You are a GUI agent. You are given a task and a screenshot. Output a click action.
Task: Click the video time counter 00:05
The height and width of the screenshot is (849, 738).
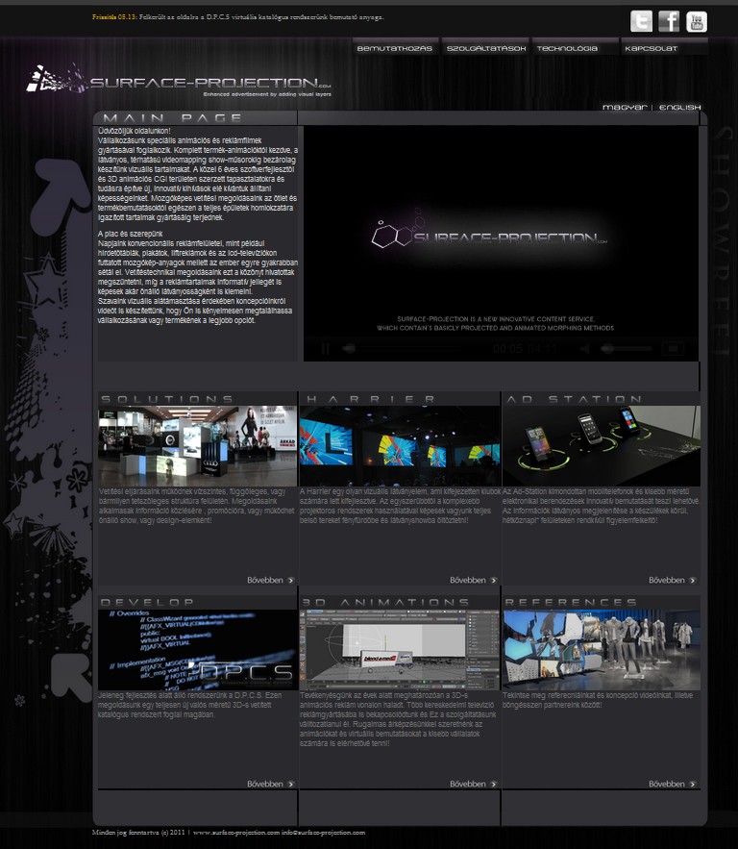(507, 349)
